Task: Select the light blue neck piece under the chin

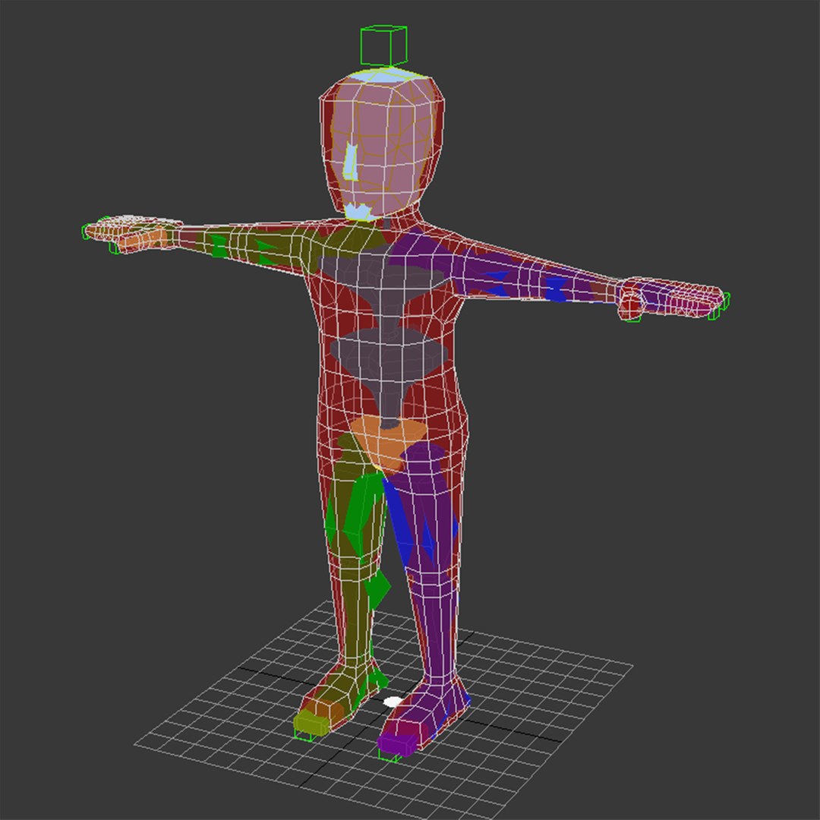Action: [x=358, y=212]
